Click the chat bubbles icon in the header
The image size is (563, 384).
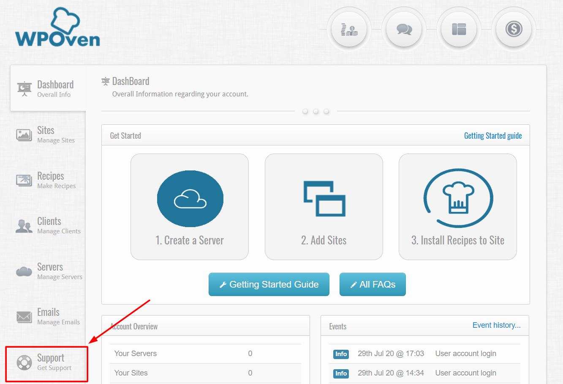[x=404, y=29]
